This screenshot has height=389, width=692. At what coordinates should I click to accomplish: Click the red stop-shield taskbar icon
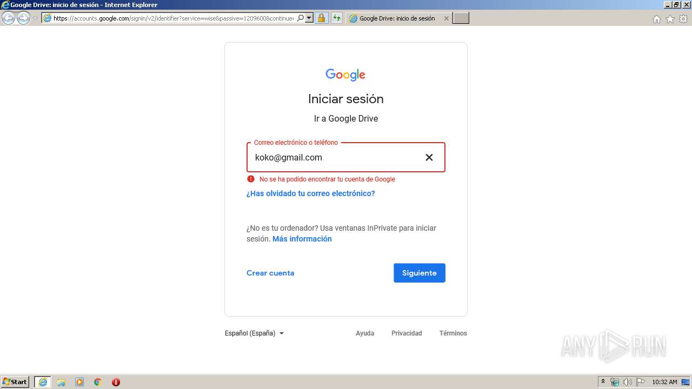(x=116, y=382)
